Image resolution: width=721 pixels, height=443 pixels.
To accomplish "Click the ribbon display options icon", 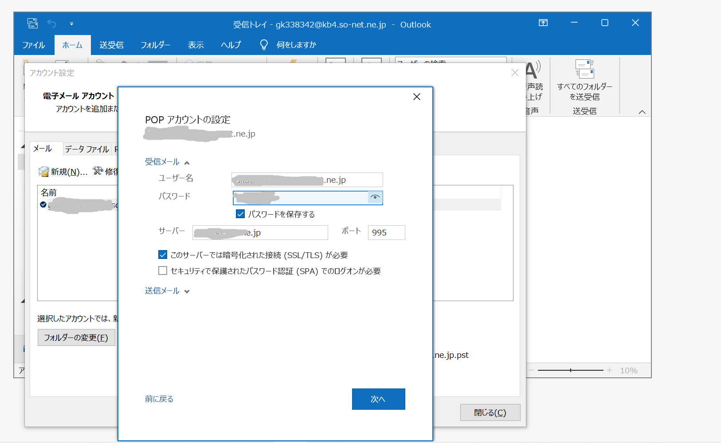I will (x=543, y=23).
